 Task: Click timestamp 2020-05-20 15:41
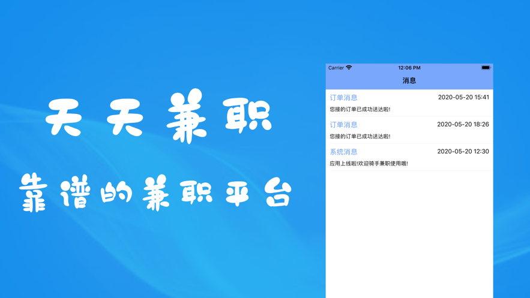(463, 97)
